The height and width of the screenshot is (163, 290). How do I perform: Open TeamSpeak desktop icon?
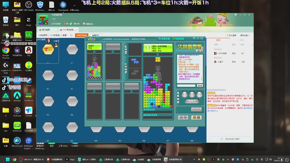click(x=63, y=6)
